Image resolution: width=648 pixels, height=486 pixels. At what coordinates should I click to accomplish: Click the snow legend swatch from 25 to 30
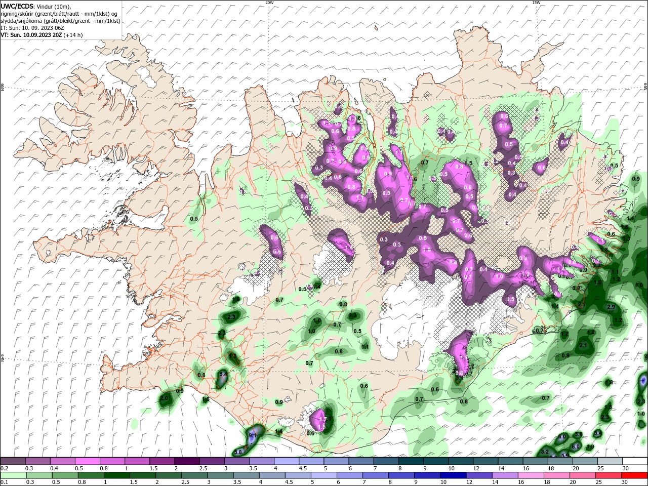click(x=611, y=461)
